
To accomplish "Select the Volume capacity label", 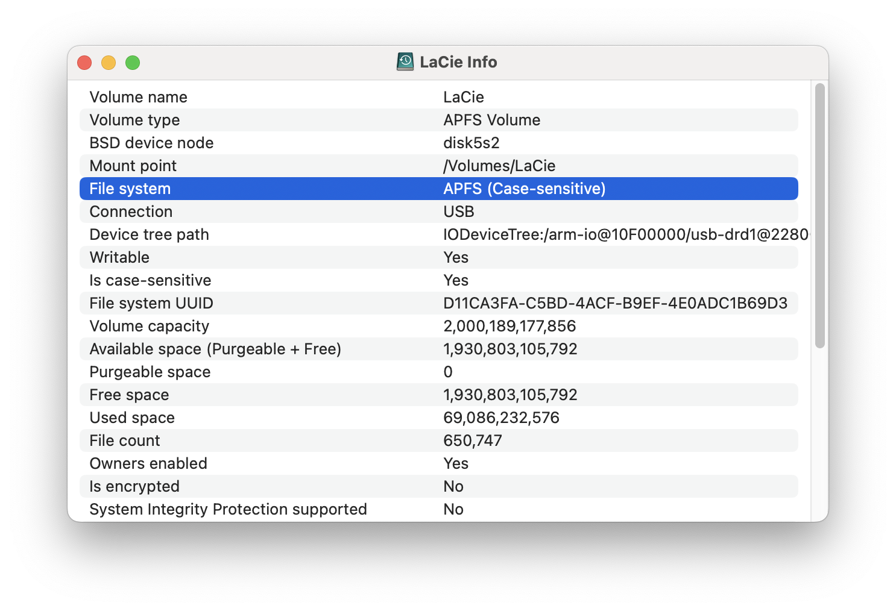I will coord(150,326).
